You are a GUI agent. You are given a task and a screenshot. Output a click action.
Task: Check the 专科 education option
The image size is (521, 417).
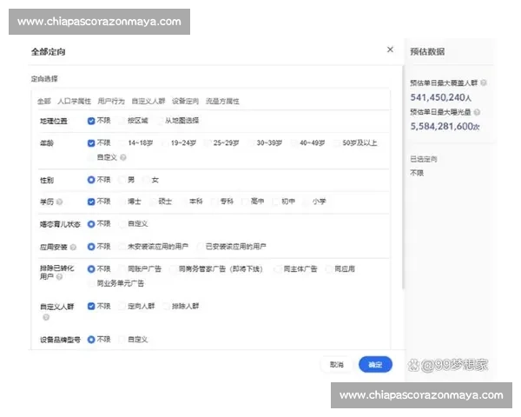[214, 202]
